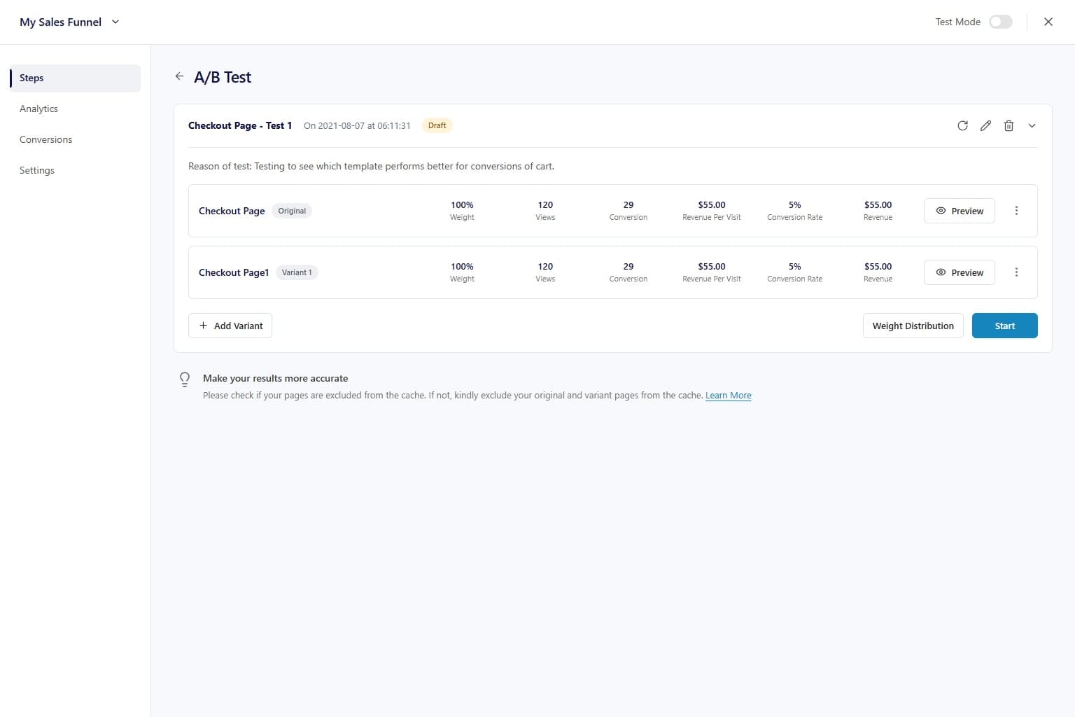Click the Revenue Per Visit value in Original row
Image resolution: width=1075 pixels, height=717 pixels.
click(712, 205)
